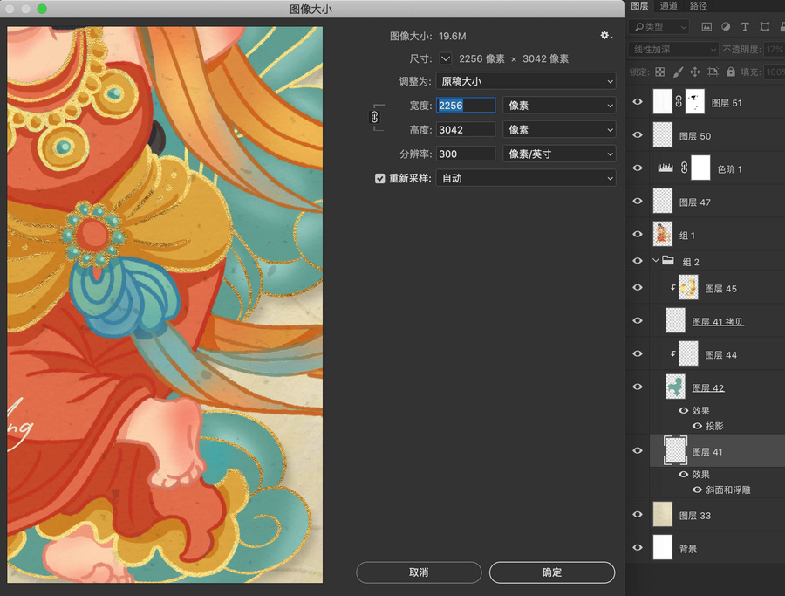
Task: Click the green zoom window button
Action: tap(42, 9)
